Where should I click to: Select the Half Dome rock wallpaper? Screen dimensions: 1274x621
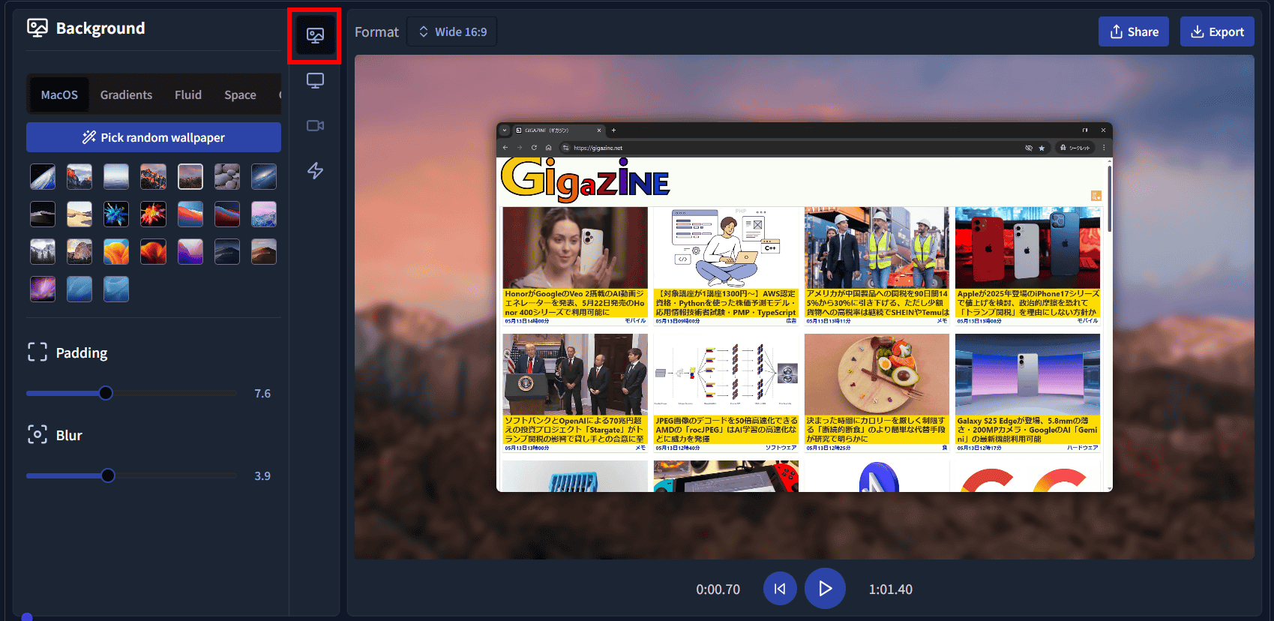click(x=79, y=252)
